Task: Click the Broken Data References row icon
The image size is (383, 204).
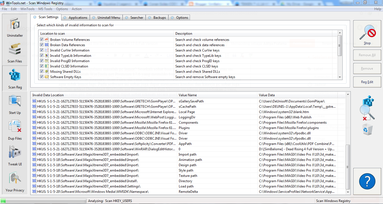Action: point(47,45)
